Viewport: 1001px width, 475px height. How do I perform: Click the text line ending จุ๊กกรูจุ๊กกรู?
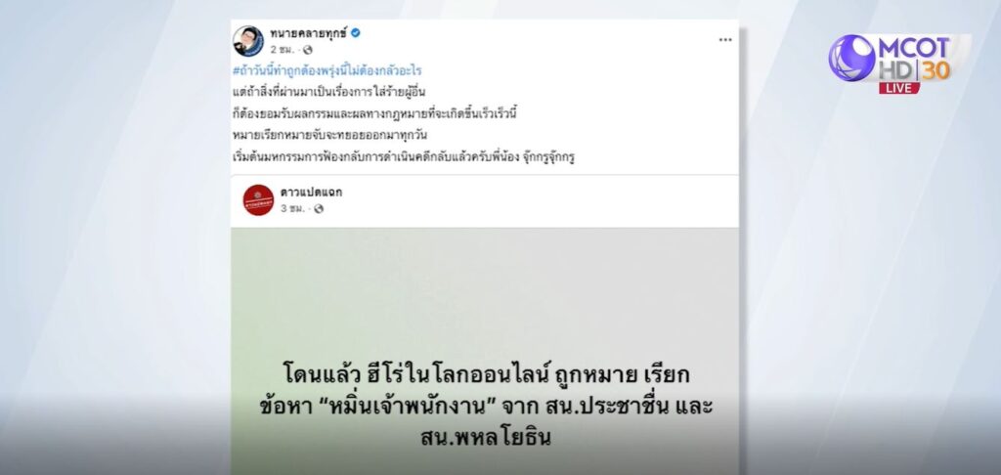404,157
